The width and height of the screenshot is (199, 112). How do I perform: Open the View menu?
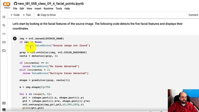pyautogui.click(x=29, y=9)
